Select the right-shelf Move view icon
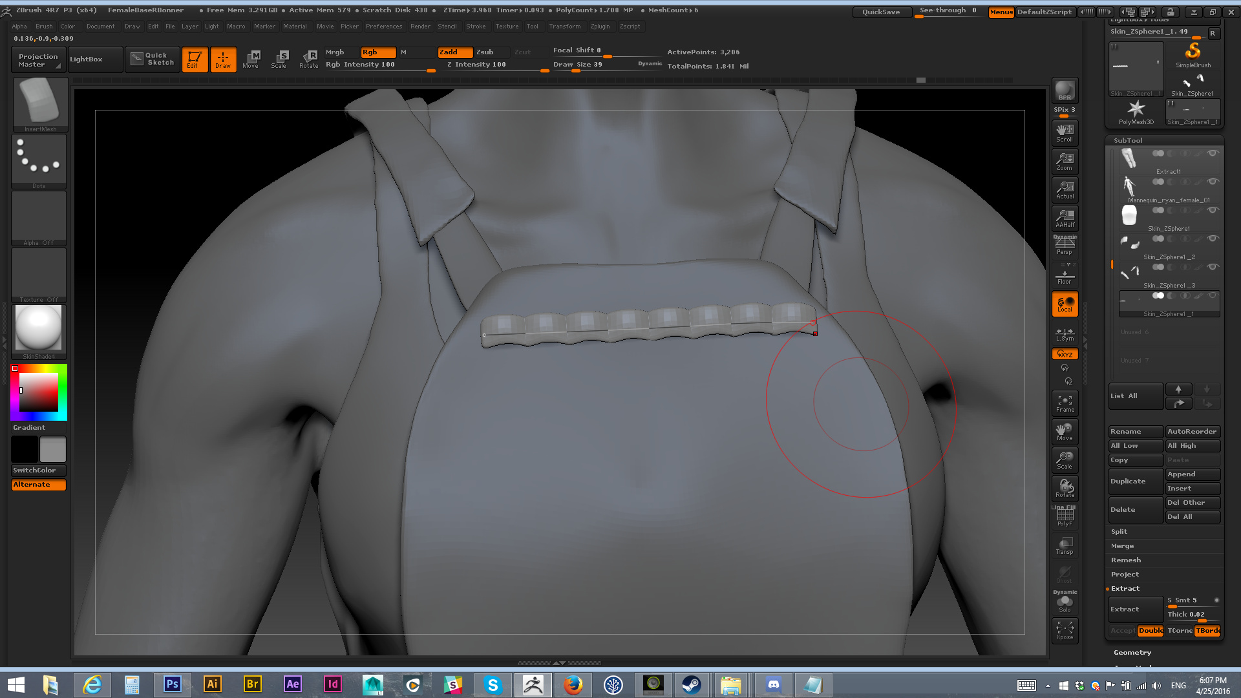Screen dimensions: 1241x698 [x=1065, y=432]
